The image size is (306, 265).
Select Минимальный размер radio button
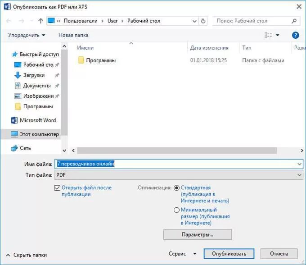[176, 210]
